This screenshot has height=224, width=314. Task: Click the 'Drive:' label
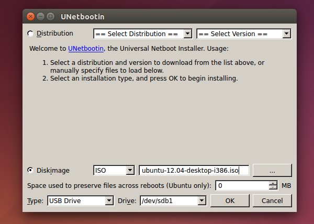127,201
